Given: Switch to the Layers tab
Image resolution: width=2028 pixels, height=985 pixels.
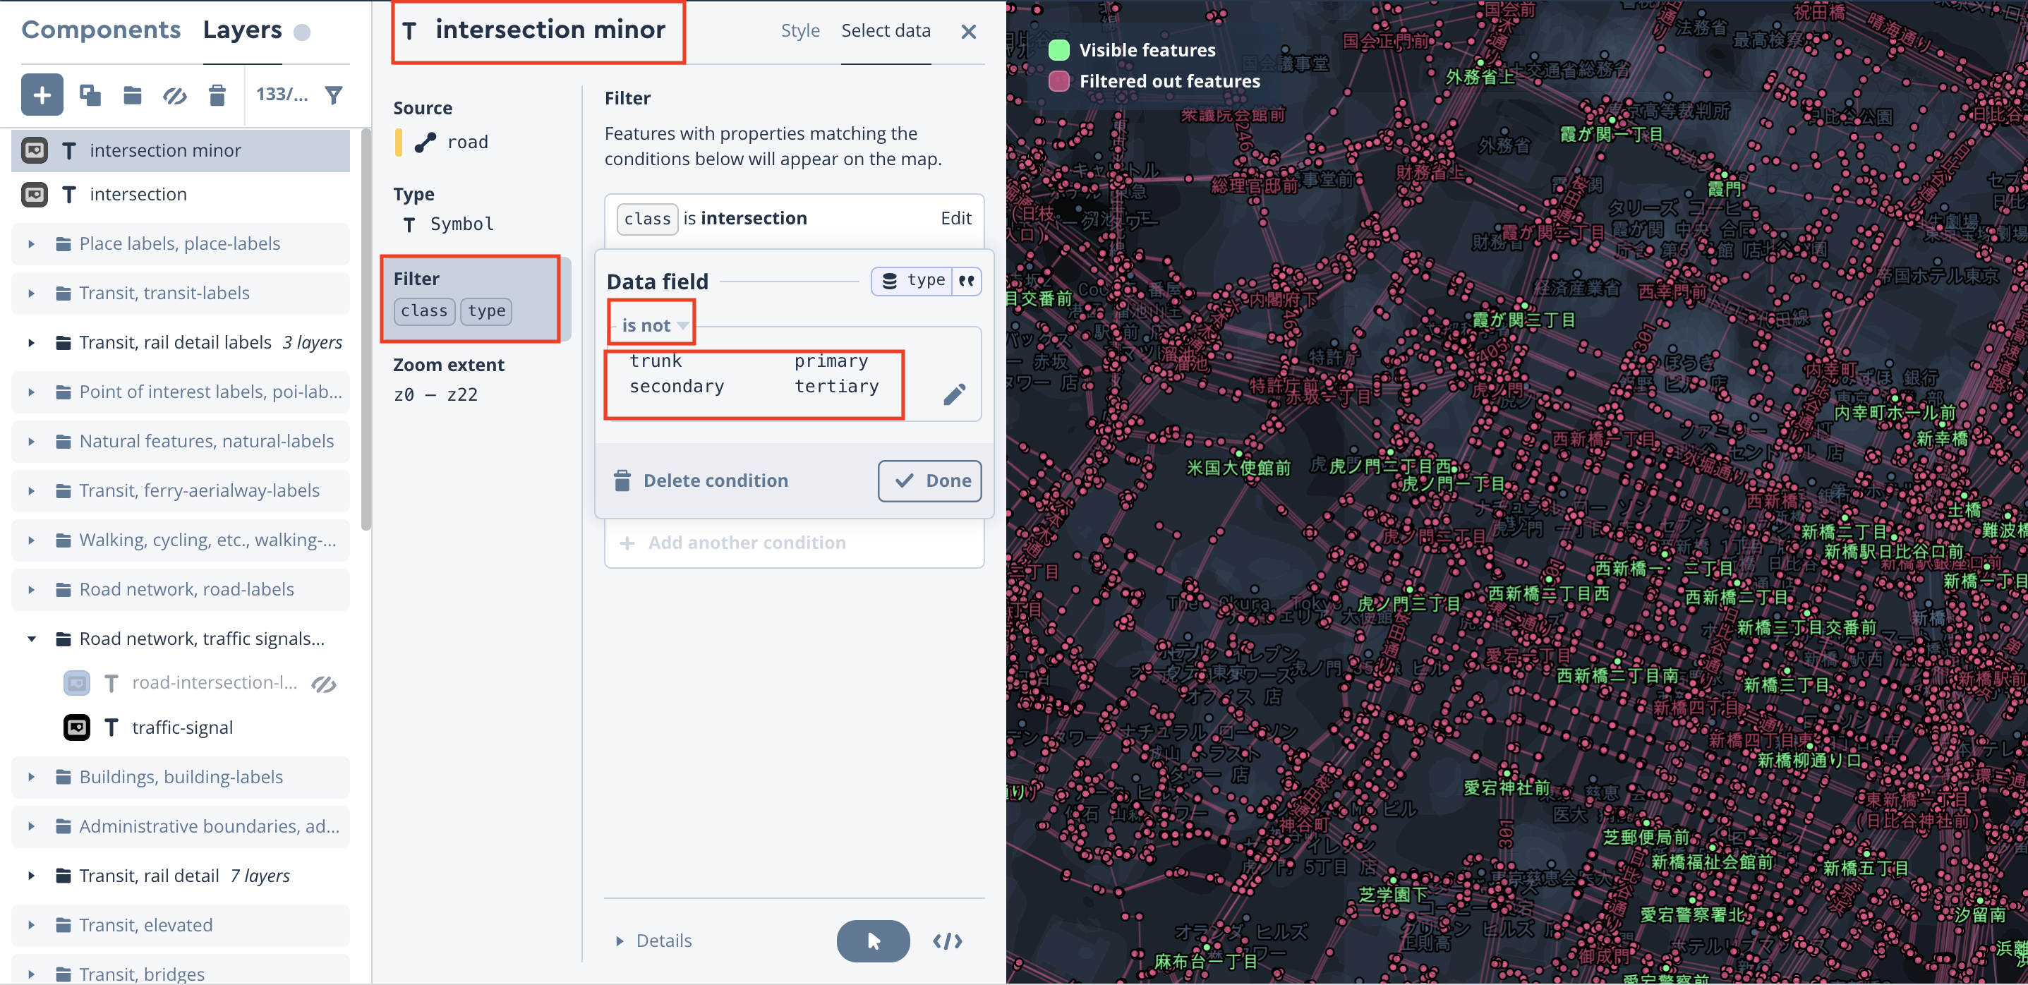Looking at the screenshot, I should [x=242, y=30].
